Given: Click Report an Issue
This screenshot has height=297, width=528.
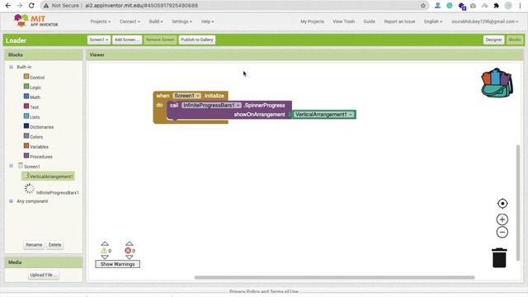Looking at the screenshot, I should [x=399, y=21].
